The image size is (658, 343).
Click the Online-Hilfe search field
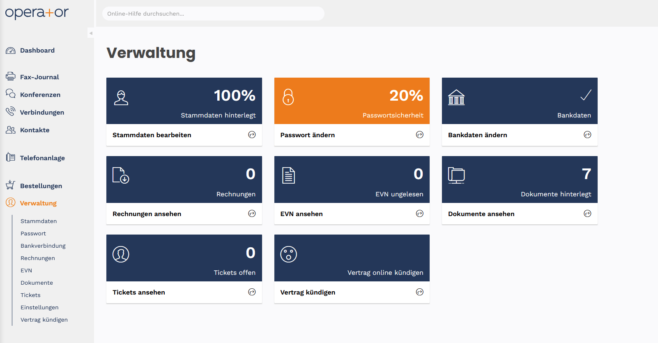(213, 14)
